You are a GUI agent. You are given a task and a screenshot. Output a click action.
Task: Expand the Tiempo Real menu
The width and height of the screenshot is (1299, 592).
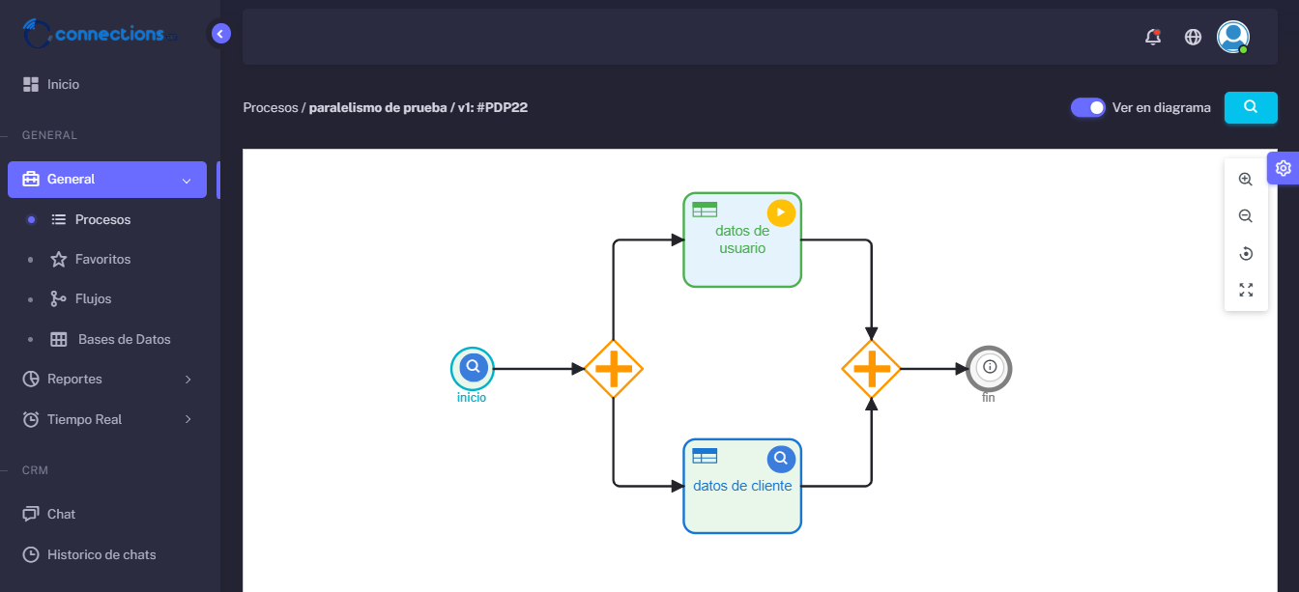click(107, 419)
